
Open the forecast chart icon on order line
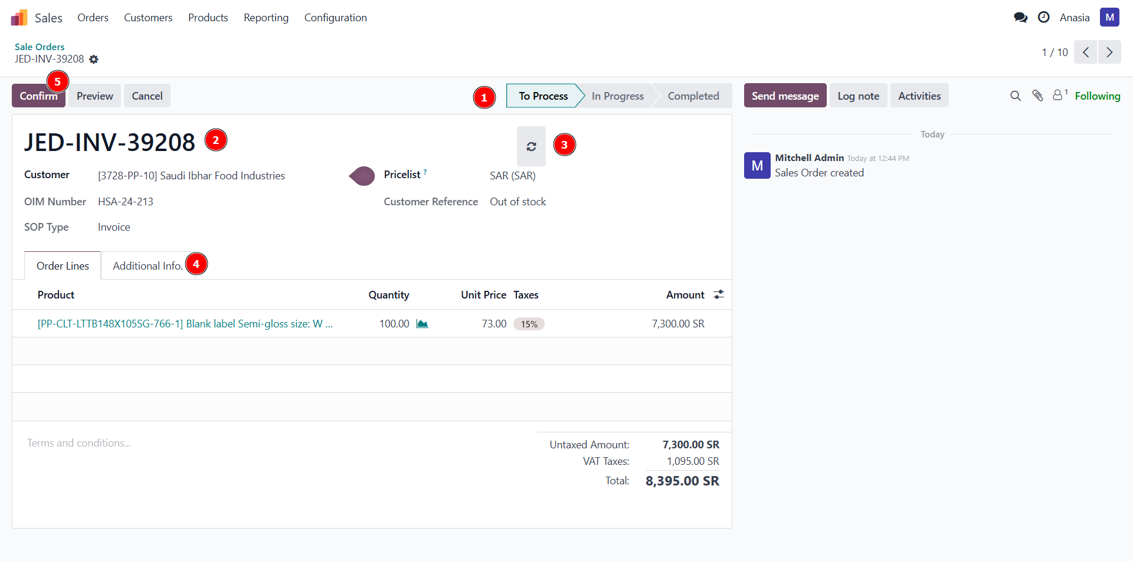pos(423,323)
